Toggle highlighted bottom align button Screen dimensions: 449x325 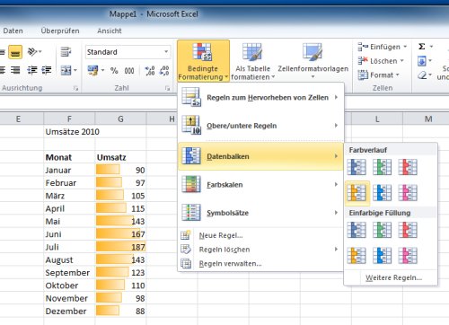[x=15, y=52]
